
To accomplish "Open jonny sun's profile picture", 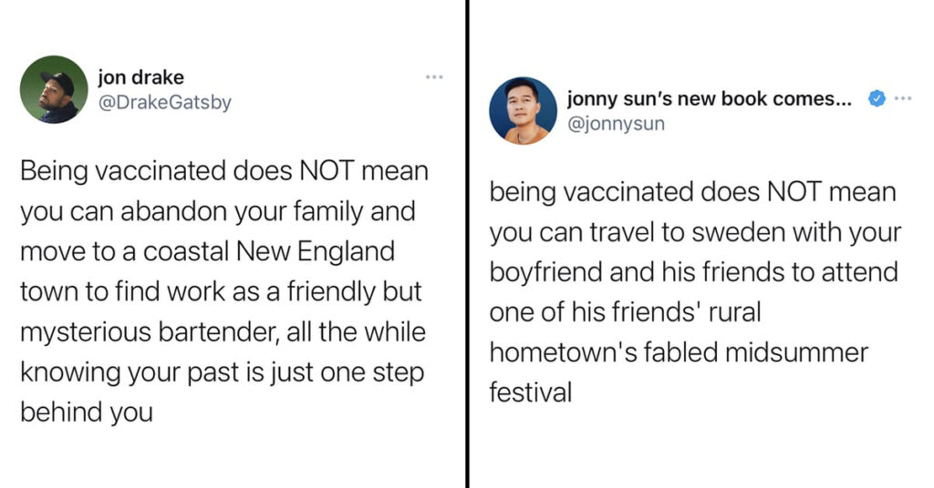I will click(x=523, y=110).
